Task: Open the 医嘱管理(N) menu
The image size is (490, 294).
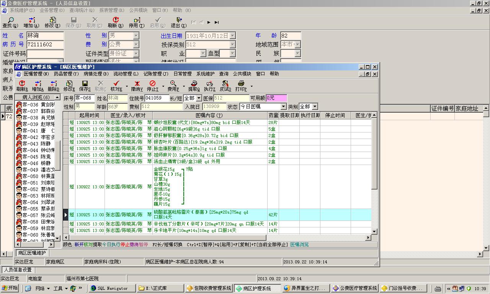Action: coord(36,74)
